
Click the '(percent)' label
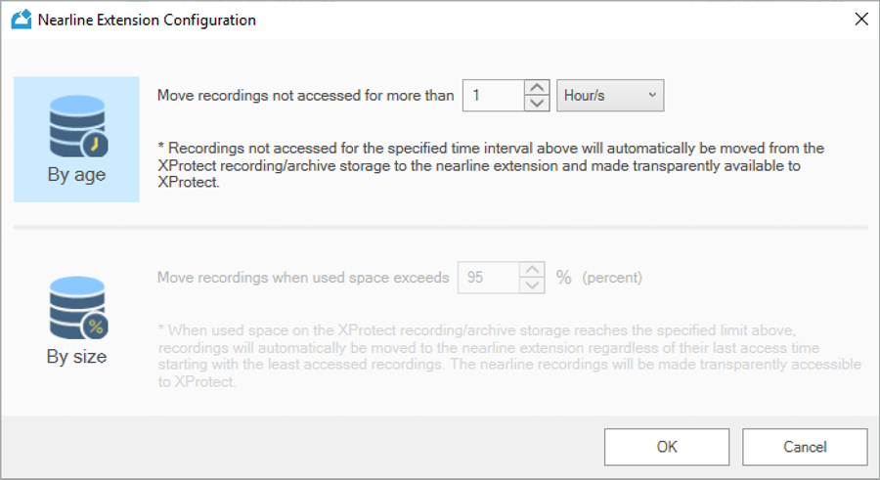tap(612, 278)
